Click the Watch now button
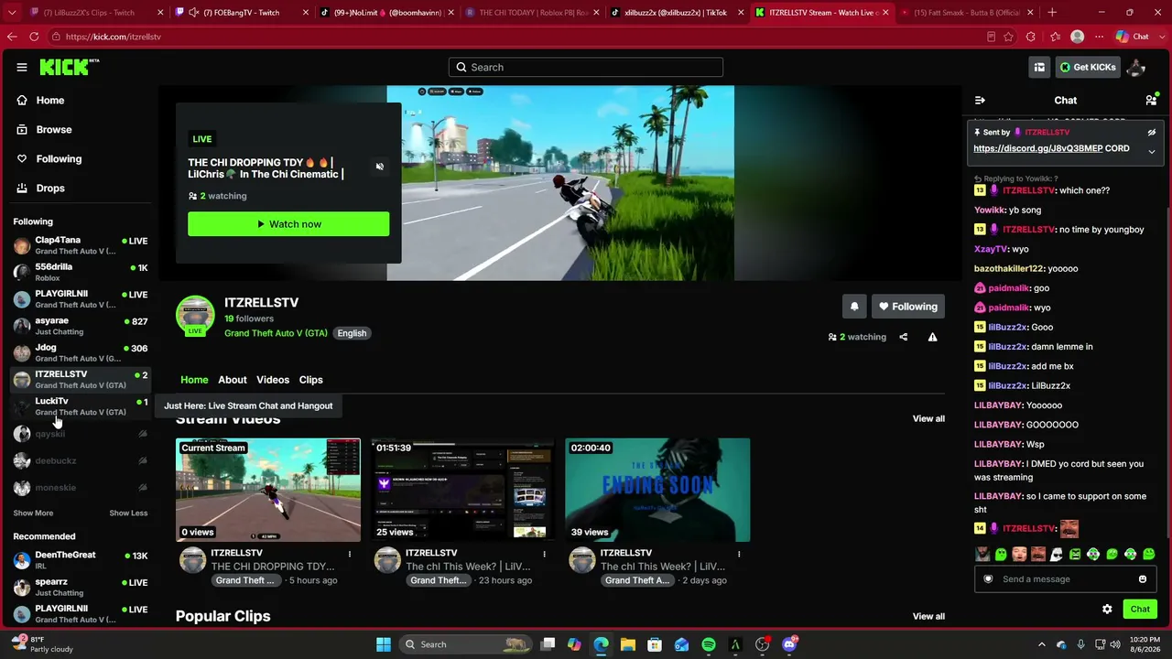1172x659 pixels. pos(288,224)
